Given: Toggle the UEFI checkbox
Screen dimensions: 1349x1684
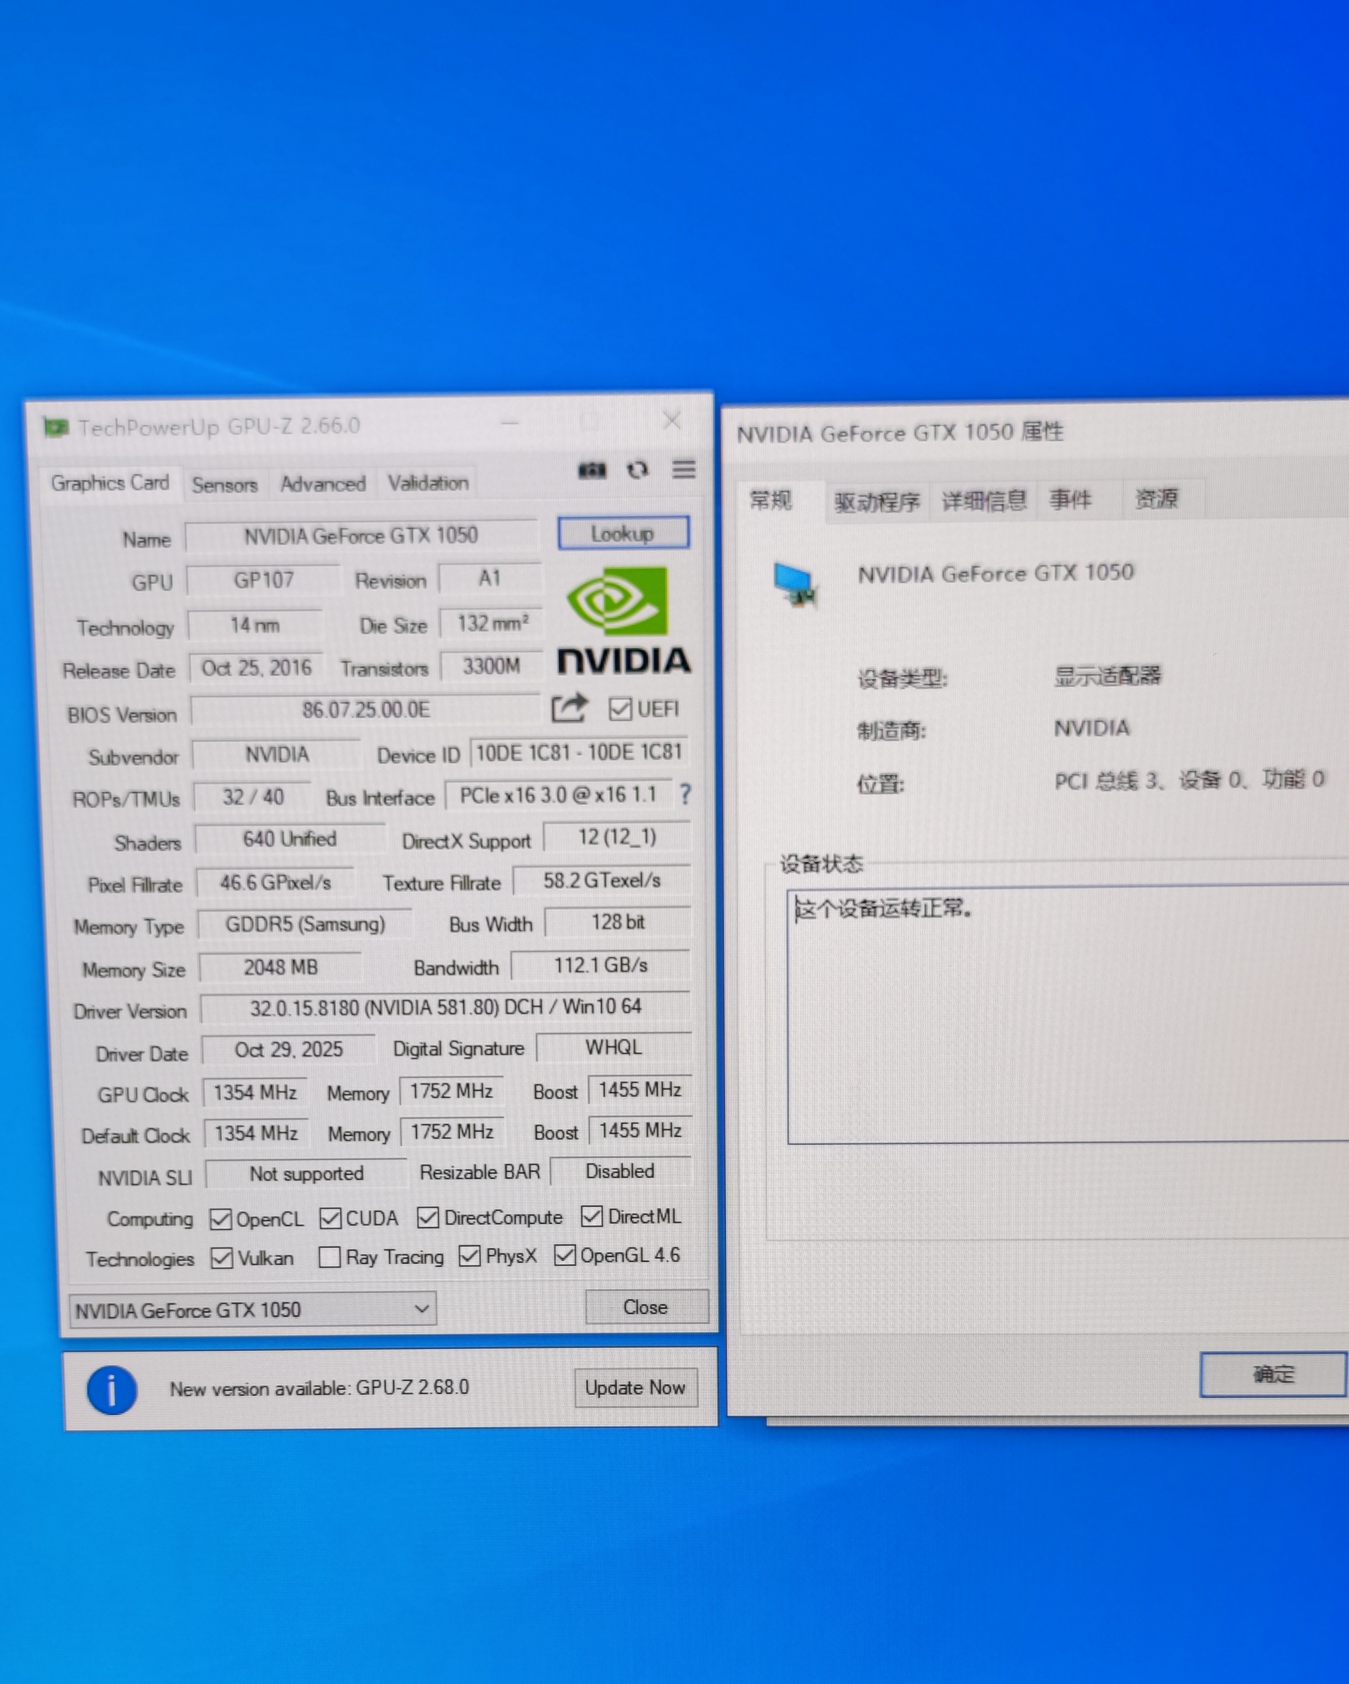Looking at the screenshot, I should pyautogui.click(x=620, y=709).
